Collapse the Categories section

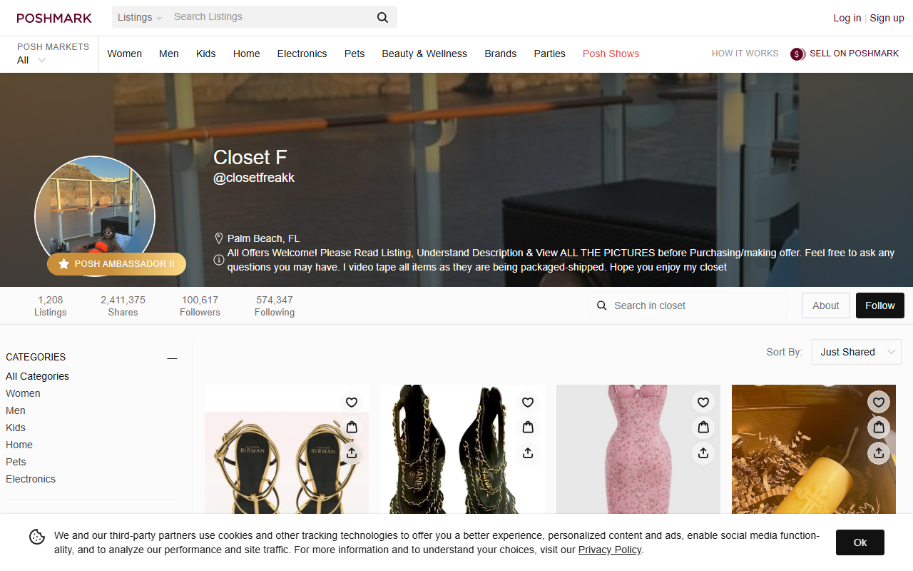coord(172,358)
